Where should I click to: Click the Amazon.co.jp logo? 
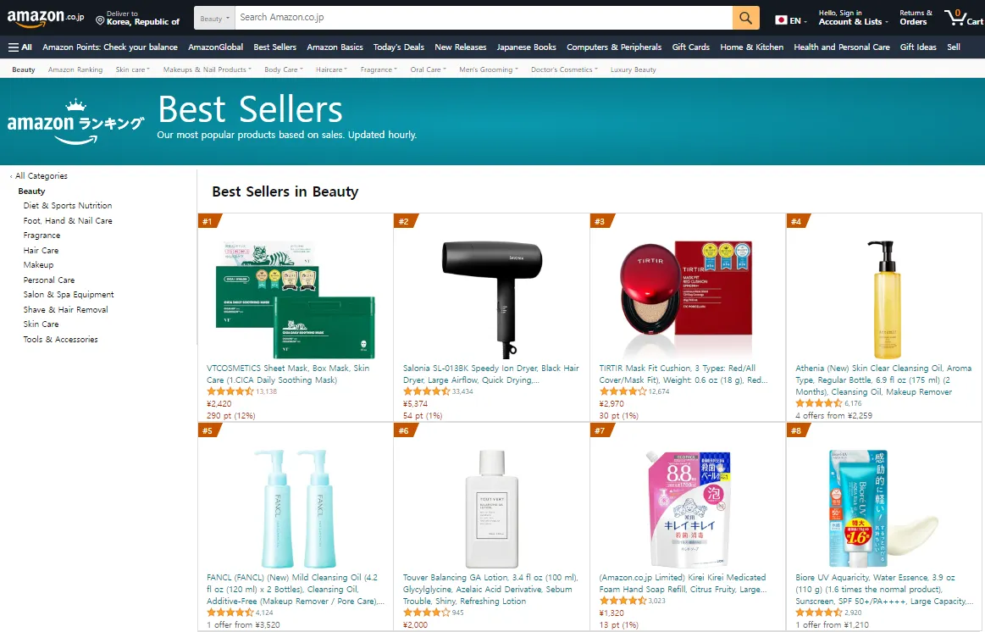pyautogui.click(x=45, y=18)
